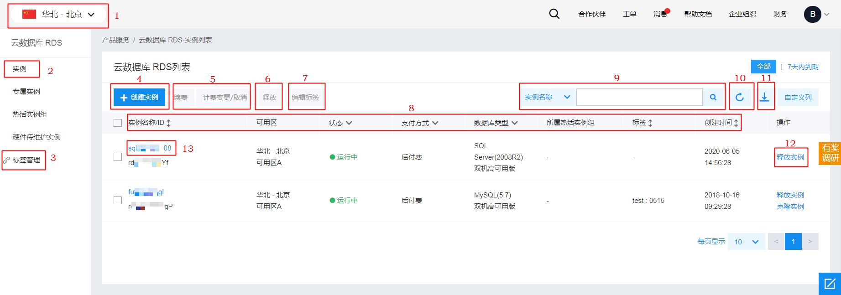The height and width of the screenshot is (295, 841).
Task: Click 释放实例 for the MySQL instance
Action: click(x=790, y=195)
